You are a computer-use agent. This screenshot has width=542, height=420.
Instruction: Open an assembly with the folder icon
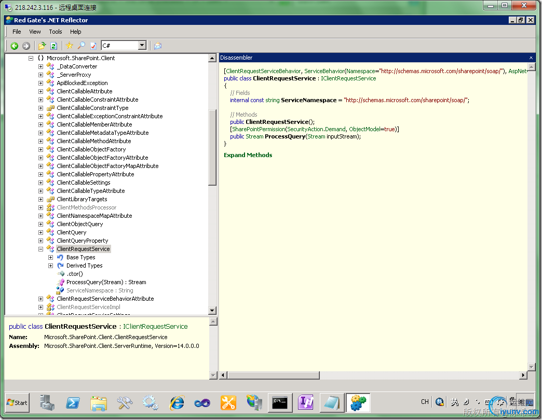42,46
